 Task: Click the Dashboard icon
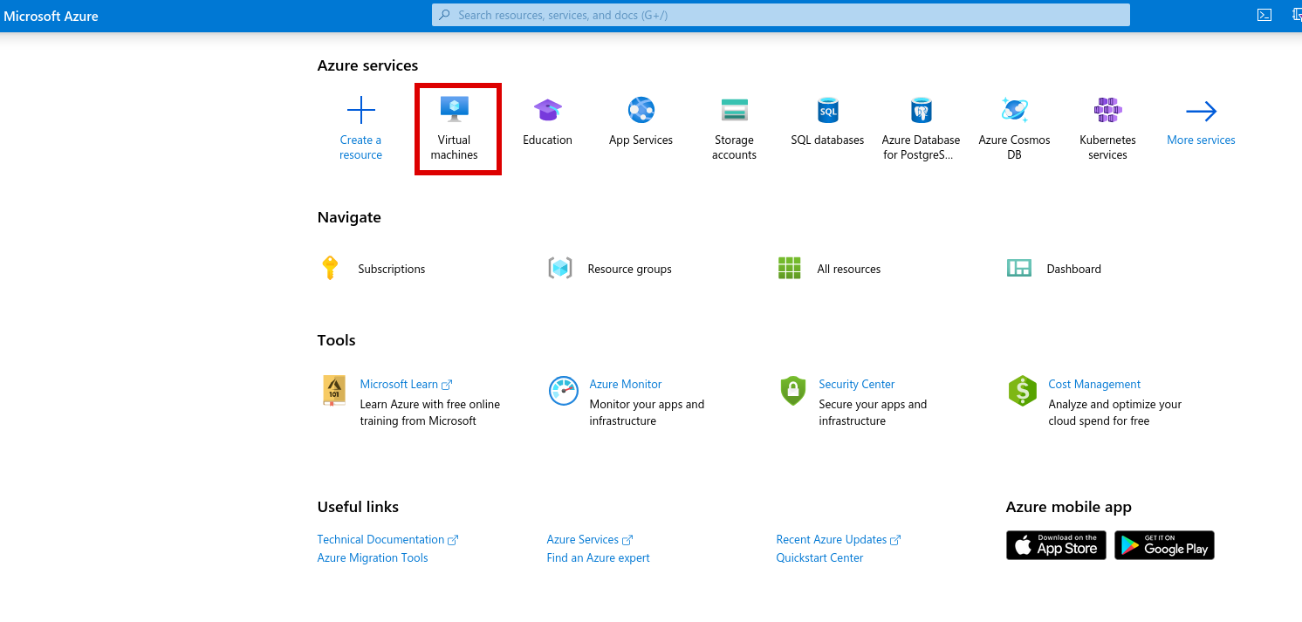[1018, 268]
